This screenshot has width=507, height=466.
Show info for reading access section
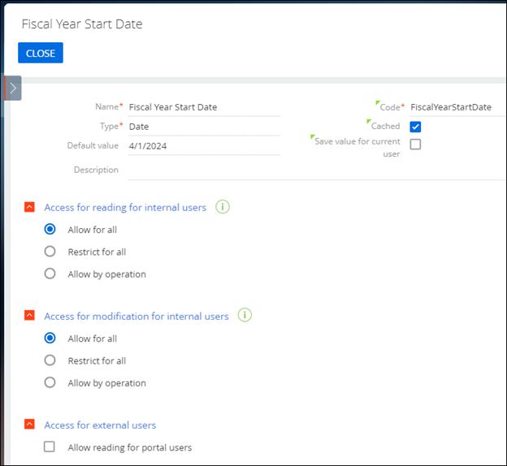coord(223,207)
